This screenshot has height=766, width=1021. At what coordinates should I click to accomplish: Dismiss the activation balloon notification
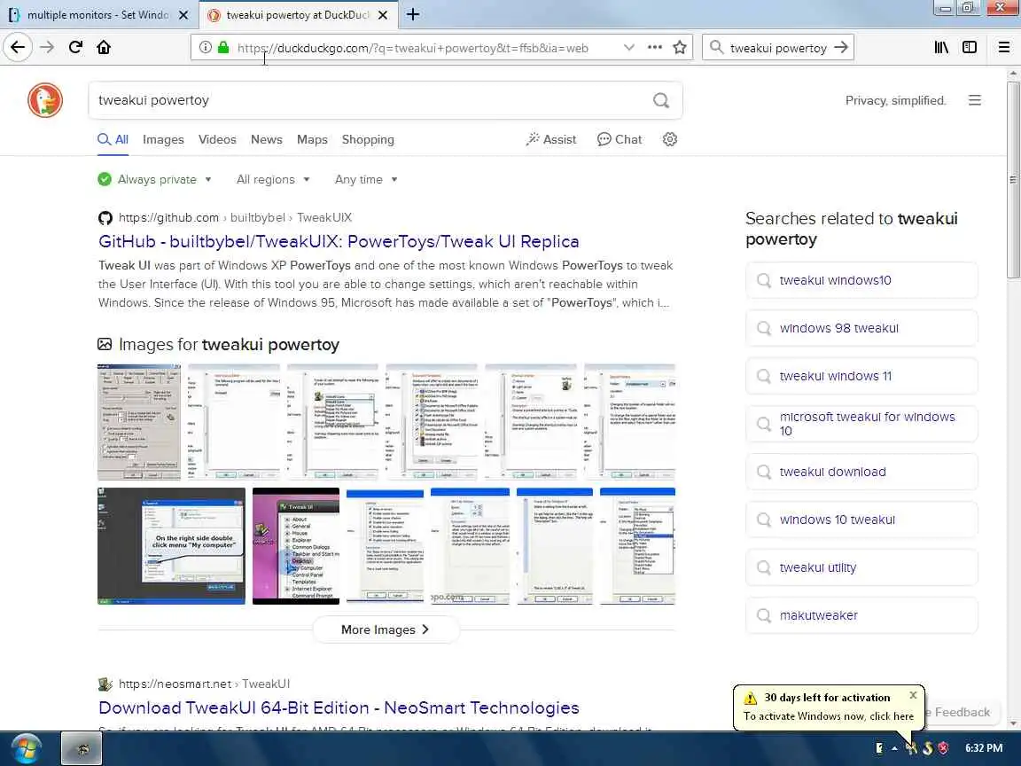(913, 696)
